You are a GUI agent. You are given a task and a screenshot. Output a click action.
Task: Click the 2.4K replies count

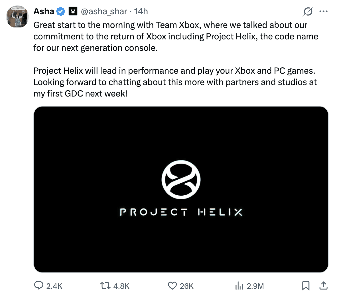[54, 286]
